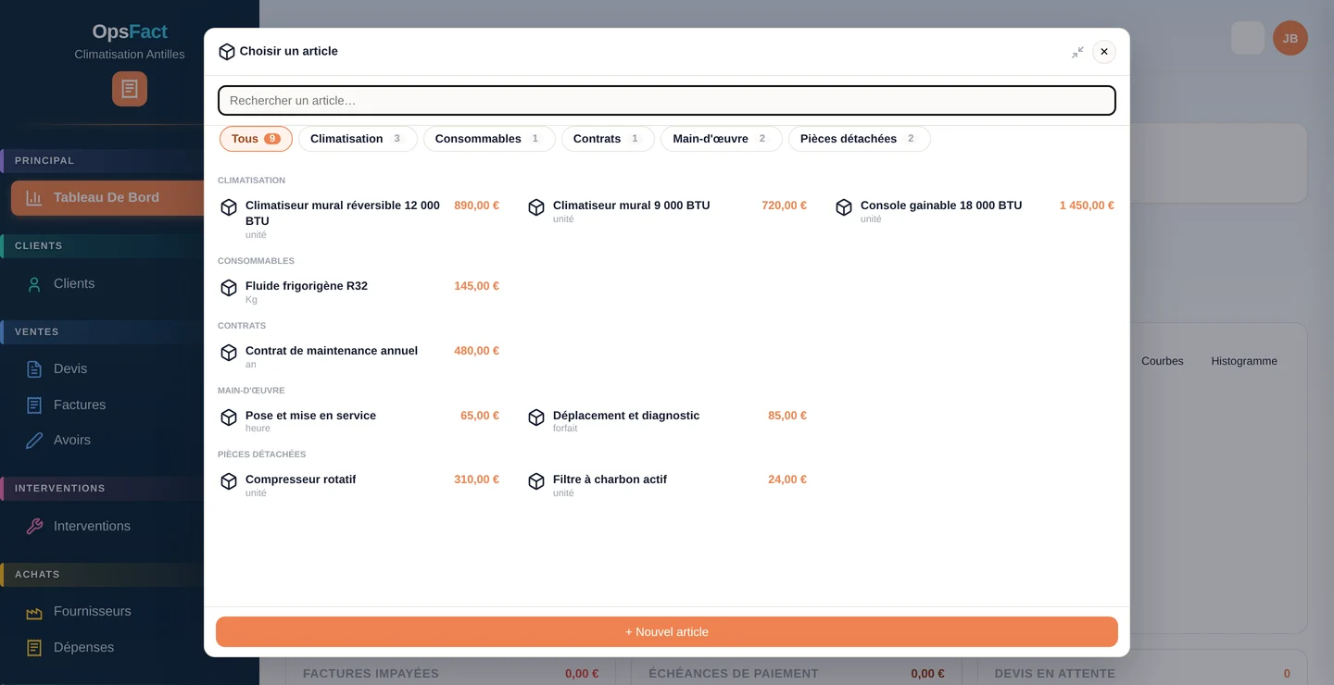
Task: Switch to the Contrats filter
Action: click(608, 139)
